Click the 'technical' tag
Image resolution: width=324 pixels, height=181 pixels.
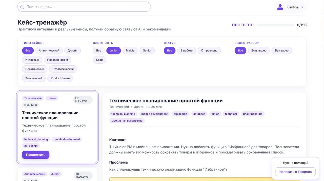231,114
